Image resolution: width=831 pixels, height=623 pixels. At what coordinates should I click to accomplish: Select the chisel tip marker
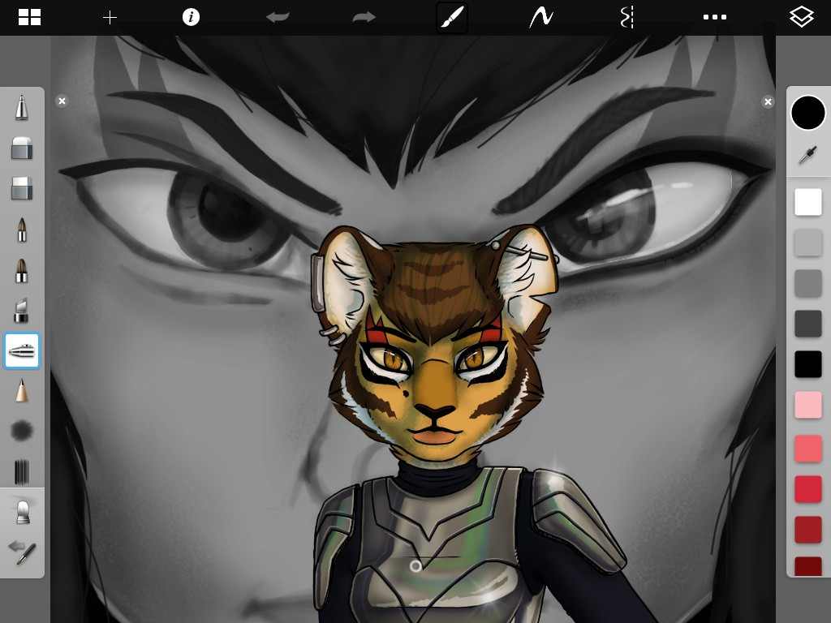click(x=21, y=311)
